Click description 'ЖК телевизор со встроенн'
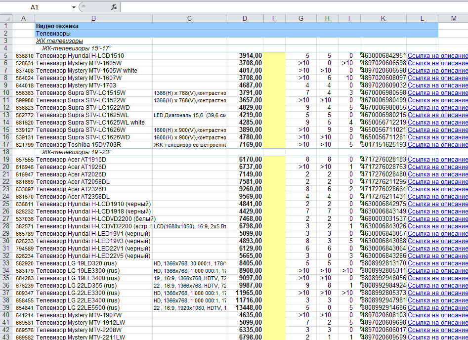This screenshot has height=340, width=468. [x=189, y=144]
